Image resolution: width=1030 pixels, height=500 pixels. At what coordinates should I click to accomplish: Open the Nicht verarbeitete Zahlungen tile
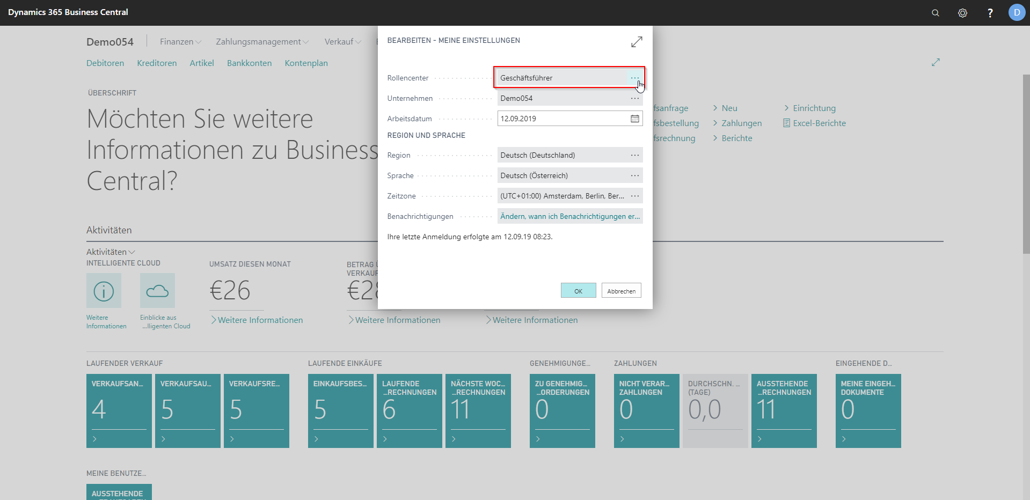647,411
